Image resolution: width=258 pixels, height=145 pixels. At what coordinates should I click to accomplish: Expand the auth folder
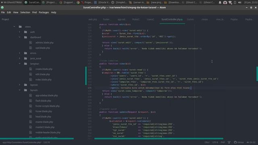(x=20, y=32)
